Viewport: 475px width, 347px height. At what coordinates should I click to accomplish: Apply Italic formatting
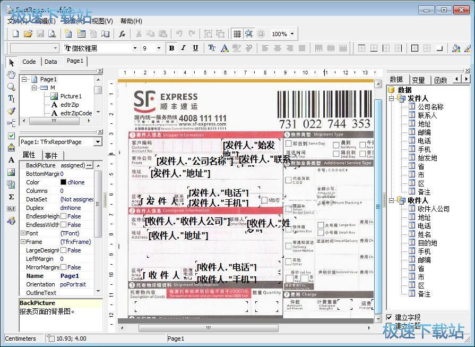click(x=183, y=48)
